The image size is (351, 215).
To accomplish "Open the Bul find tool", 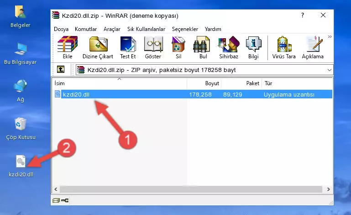I will pos(203,47).
